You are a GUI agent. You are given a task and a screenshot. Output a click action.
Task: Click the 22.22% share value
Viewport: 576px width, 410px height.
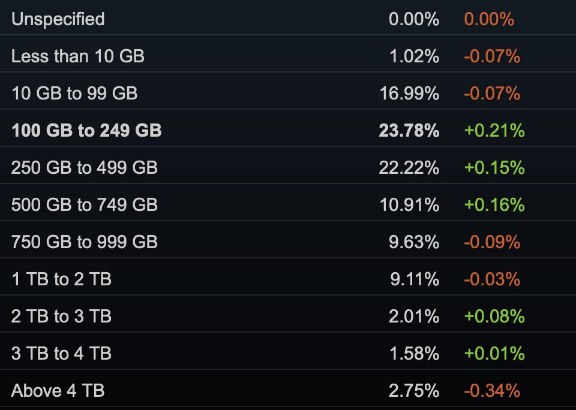(x=409, y=168)
